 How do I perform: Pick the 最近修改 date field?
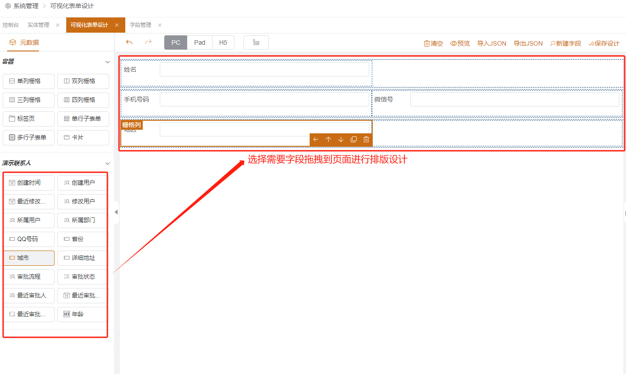pos(29,201)
